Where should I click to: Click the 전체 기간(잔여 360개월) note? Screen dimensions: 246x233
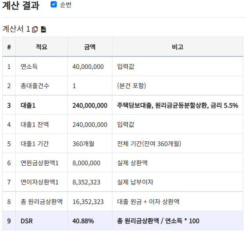click(149, 144)
